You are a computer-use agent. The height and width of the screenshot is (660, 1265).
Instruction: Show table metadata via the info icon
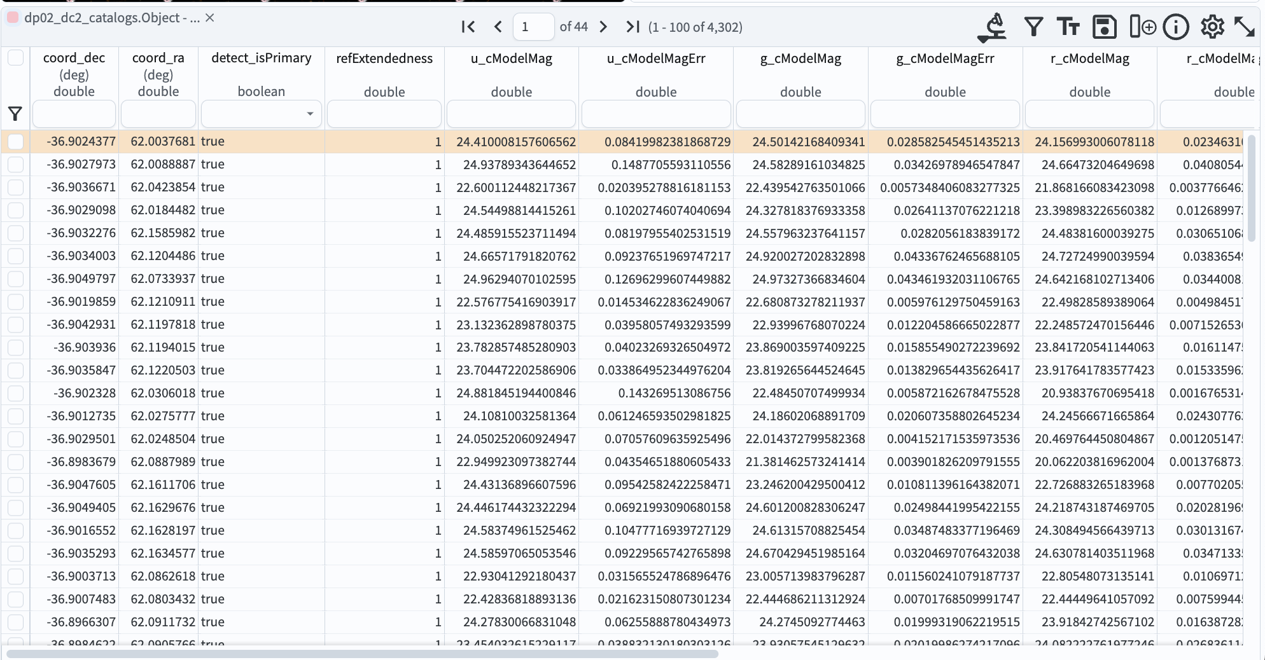click(x=1176, y=27)
